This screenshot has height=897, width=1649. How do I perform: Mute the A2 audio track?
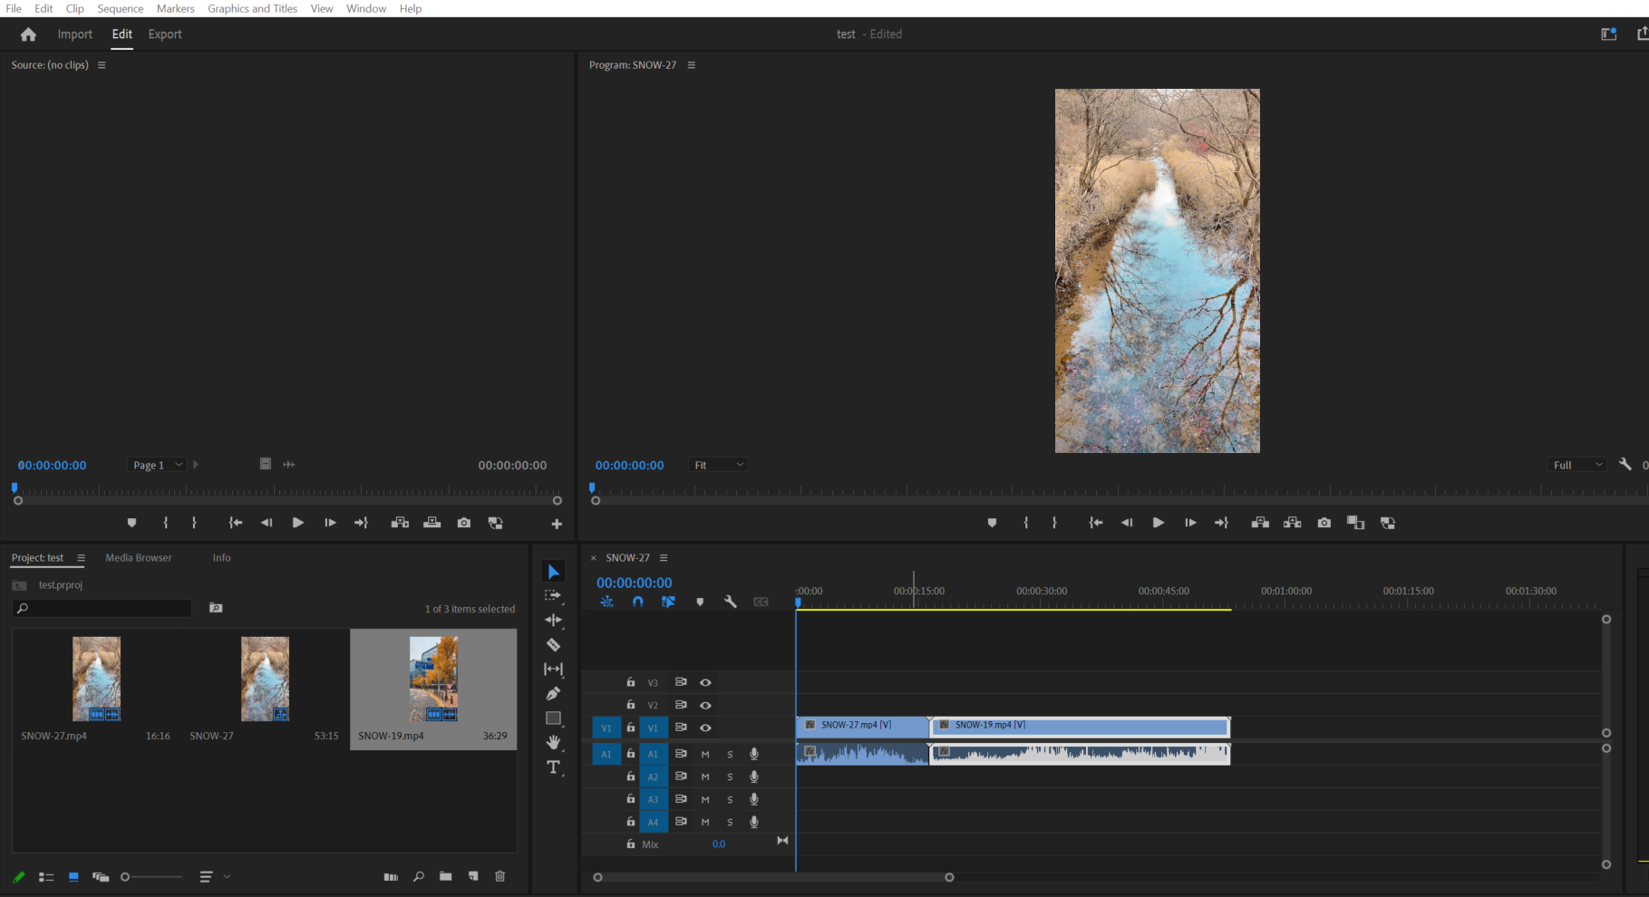pyautogui.click(x=705, y=776)
